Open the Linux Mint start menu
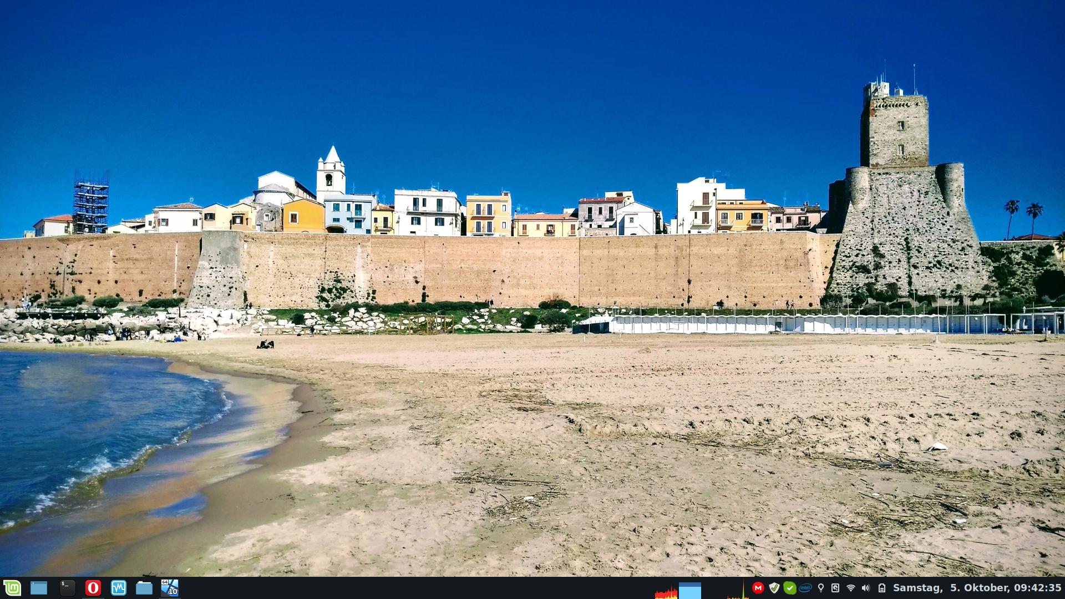1065x599 pixels. tap(12, 588)
